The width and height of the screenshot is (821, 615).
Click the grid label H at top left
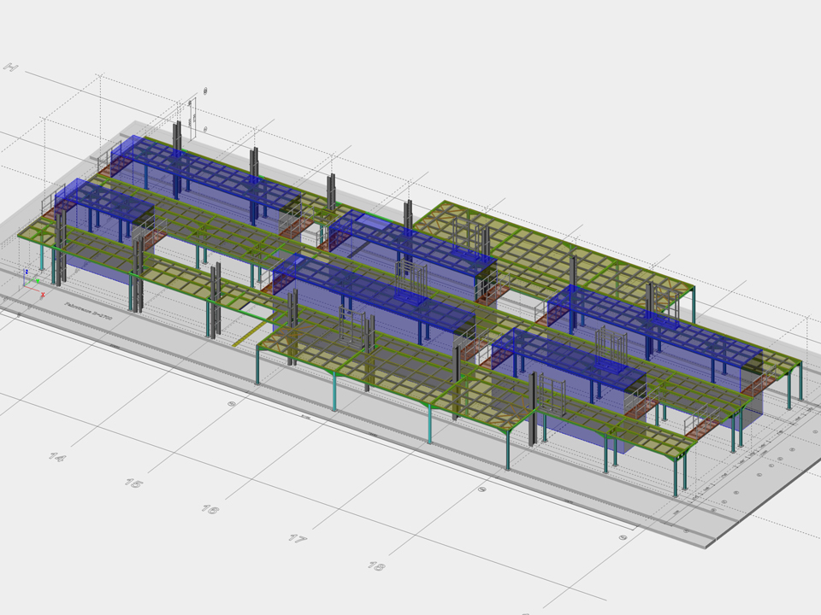point(11,67)
